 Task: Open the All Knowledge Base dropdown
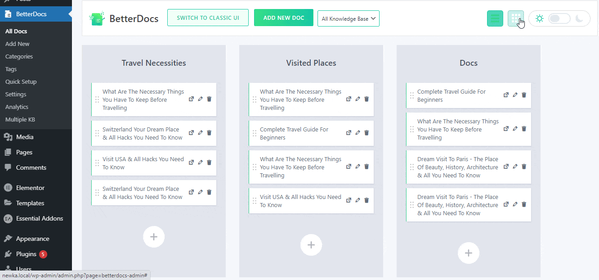click(349, 18)
